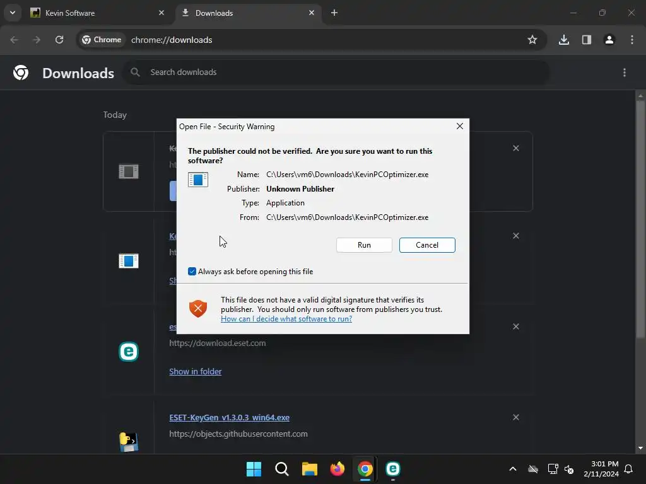The width and height of the screenshot is (646, 484).
Task: Click the Chrome taskbar icon
Action: [365, 469]
